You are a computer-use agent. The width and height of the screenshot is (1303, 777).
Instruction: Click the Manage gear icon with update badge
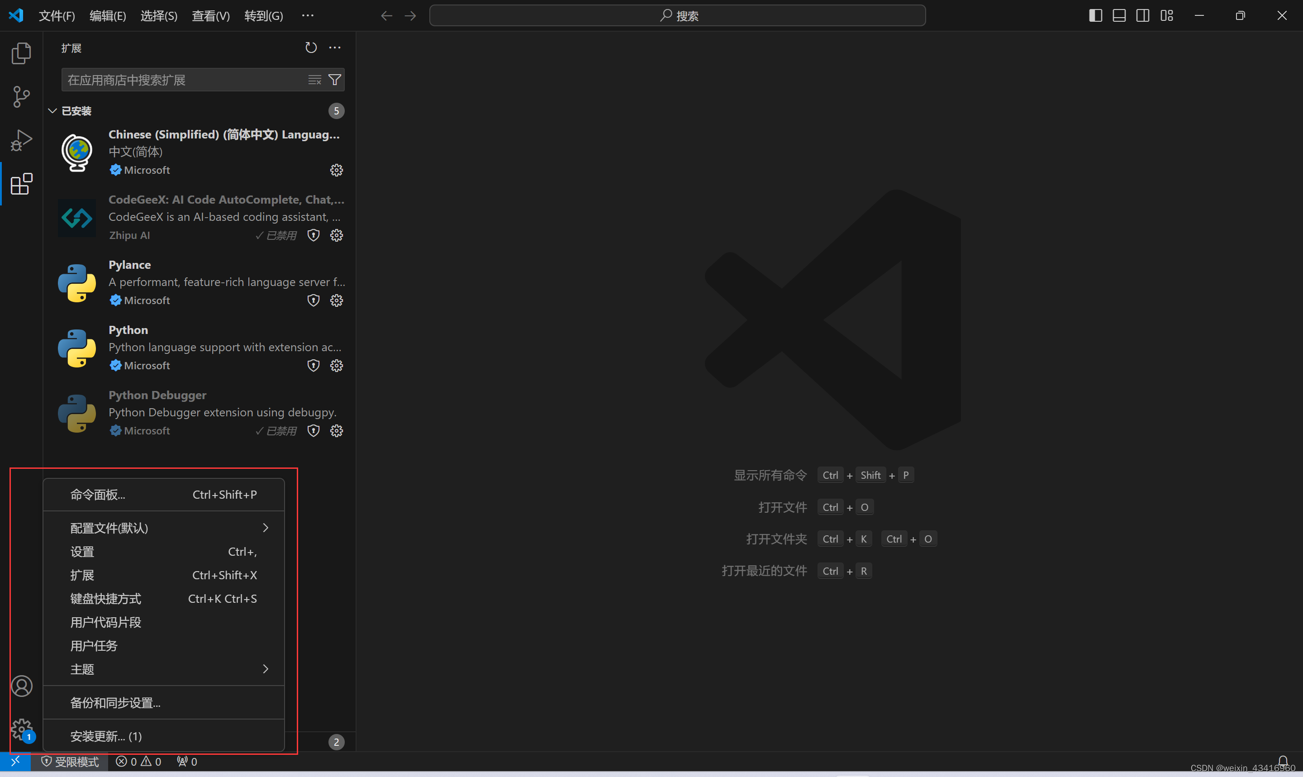pos(21,729)
